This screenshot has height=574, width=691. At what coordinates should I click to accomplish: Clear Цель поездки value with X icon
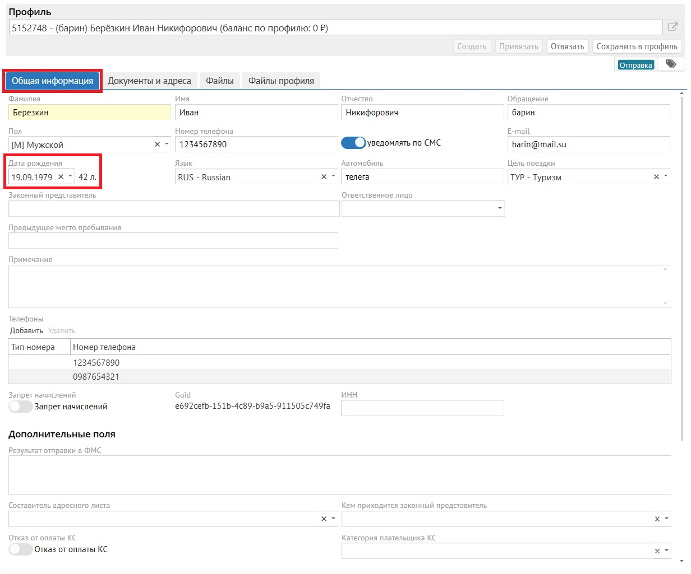pyautogui.click(x=656, y=177)
